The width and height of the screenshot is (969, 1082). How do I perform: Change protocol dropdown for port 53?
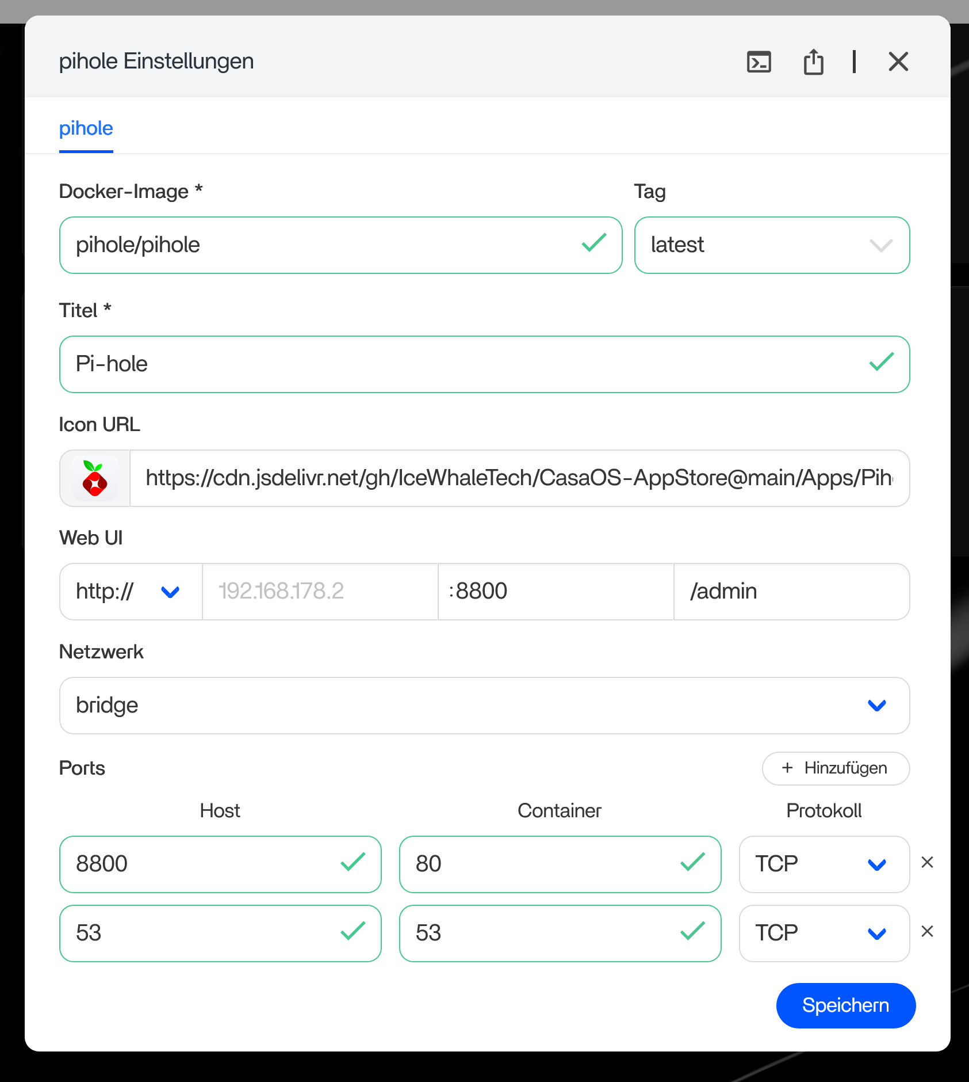click(x=824, y=934)
